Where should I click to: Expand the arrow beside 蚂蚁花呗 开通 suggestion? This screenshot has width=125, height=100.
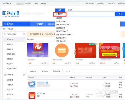click(67, 21)
